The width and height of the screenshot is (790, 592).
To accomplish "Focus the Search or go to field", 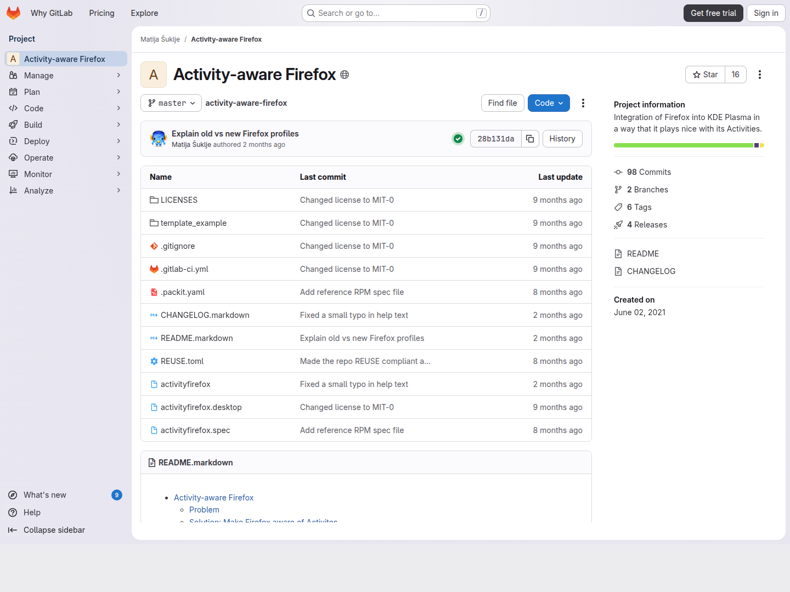I will [x=396, y=13].
